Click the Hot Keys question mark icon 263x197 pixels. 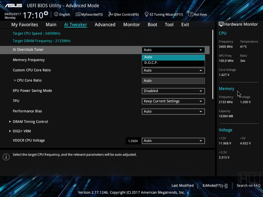tap(191, 14)
